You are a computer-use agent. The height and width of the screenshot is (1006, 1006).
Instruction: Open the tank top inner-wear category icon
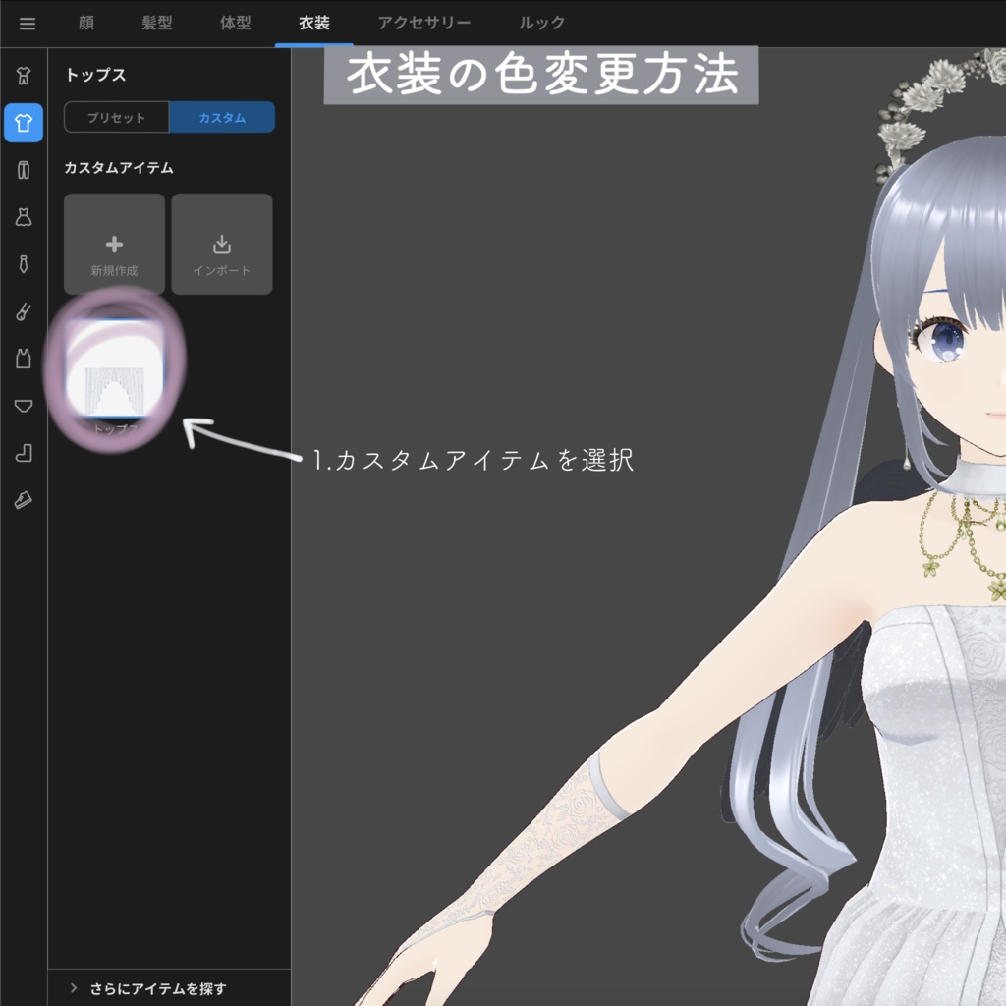point(24,359)
